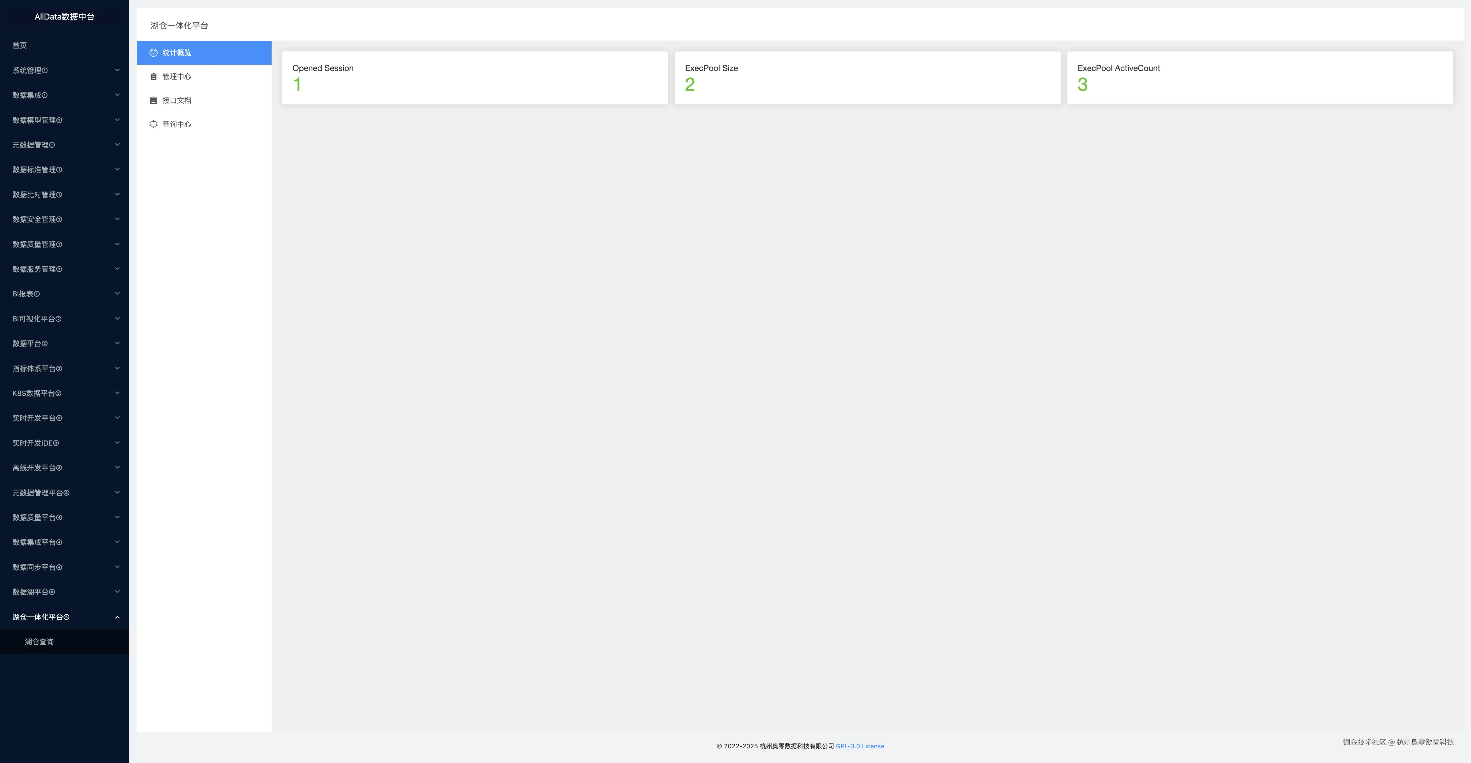Click the green value 2 under ExecPool Size

[690, 85]
